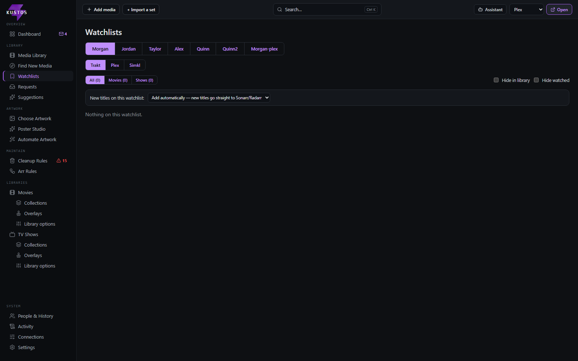Viewport: 578px width, 361px height.
Task: Open Media Library via its film icon
Action: click(12, 55)
